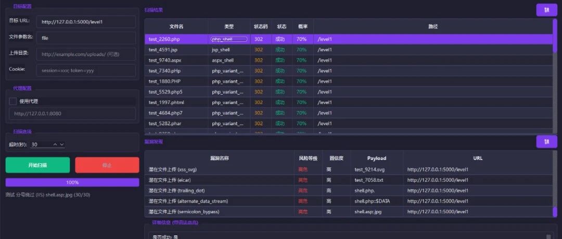
Task: Focus the 目标 URL input field
Action: click(x=86, y=22)
